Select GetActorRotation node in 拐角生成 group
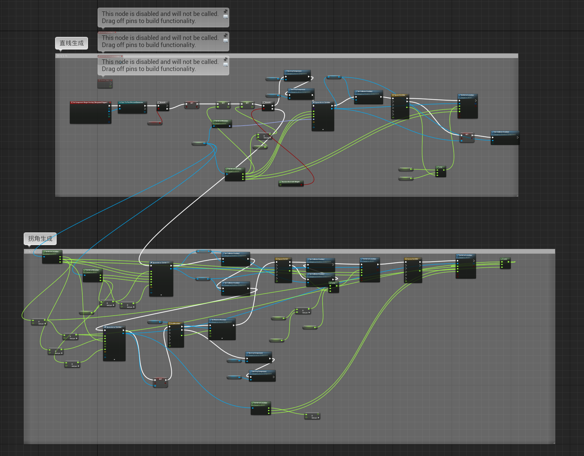This screenshot has height=456, width=584. tap(93, 275)
